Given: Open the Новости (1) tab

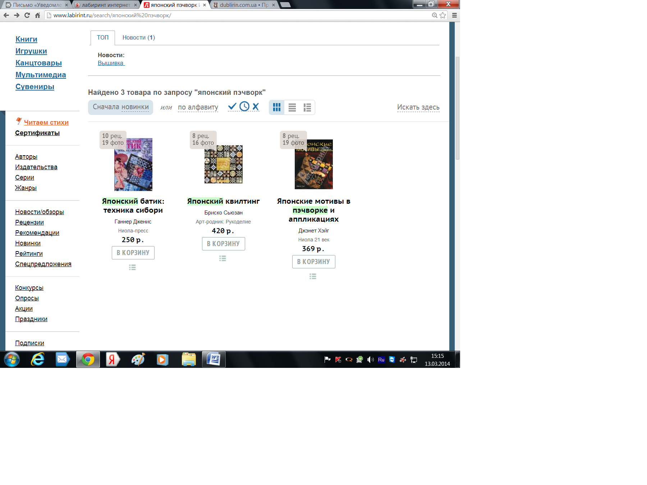Looking at the screenshot, I should (x=138, y=37).
